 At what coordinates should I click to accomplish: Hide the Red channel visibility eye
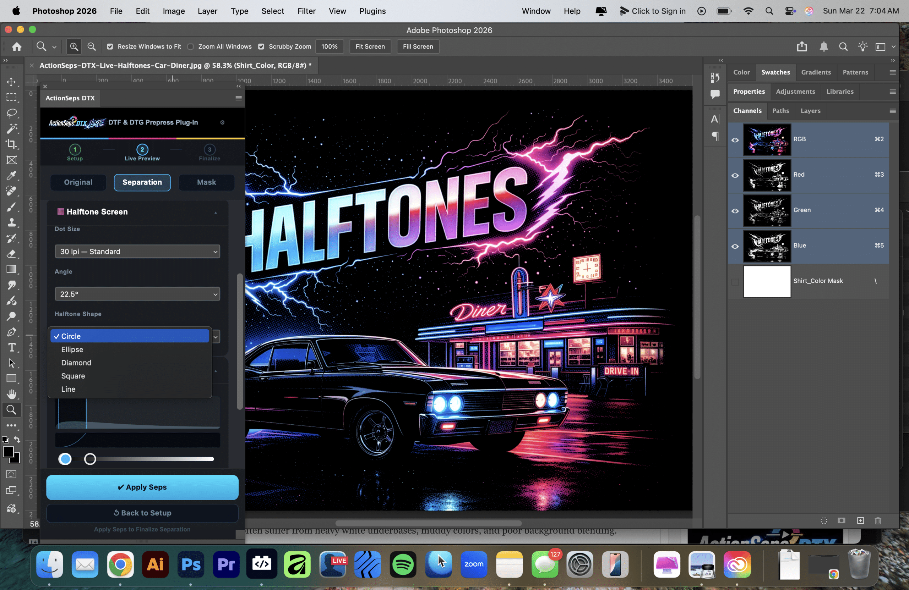[x=735, y=175]
